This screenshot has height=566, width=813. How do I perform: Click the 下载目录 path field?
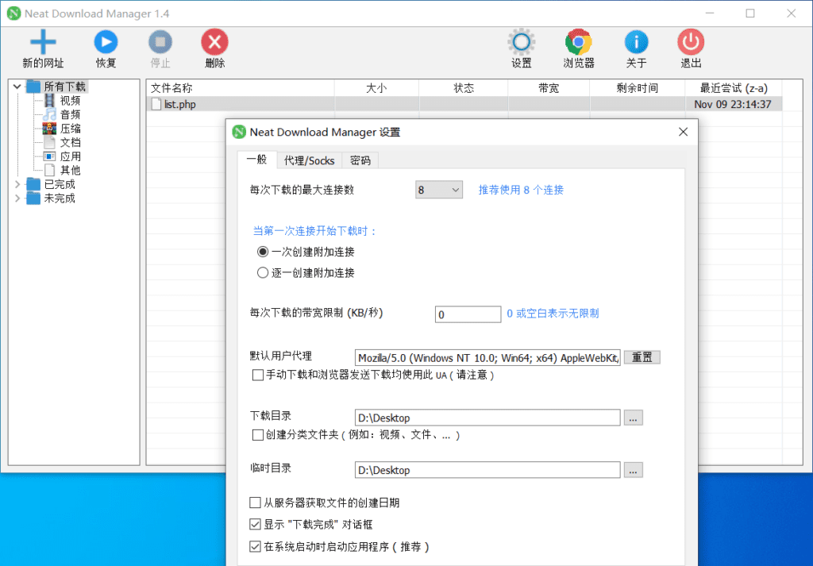pos(487,418)
